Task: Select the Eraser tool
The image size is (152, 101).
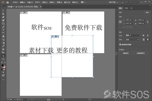Action: coord(3,36)
